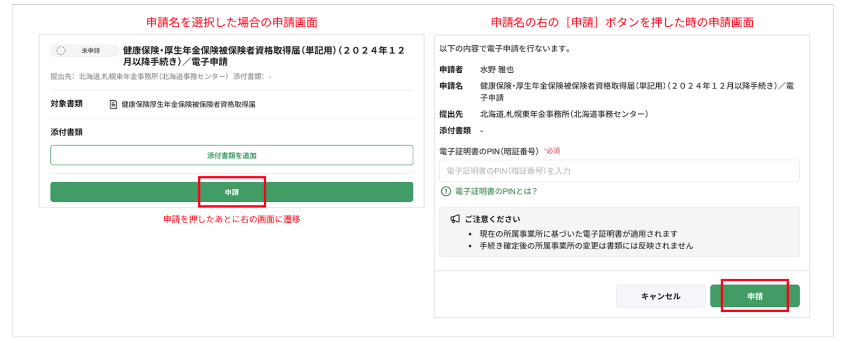Select the キャンセル button
841x343 pixels.
coord(660,296)
